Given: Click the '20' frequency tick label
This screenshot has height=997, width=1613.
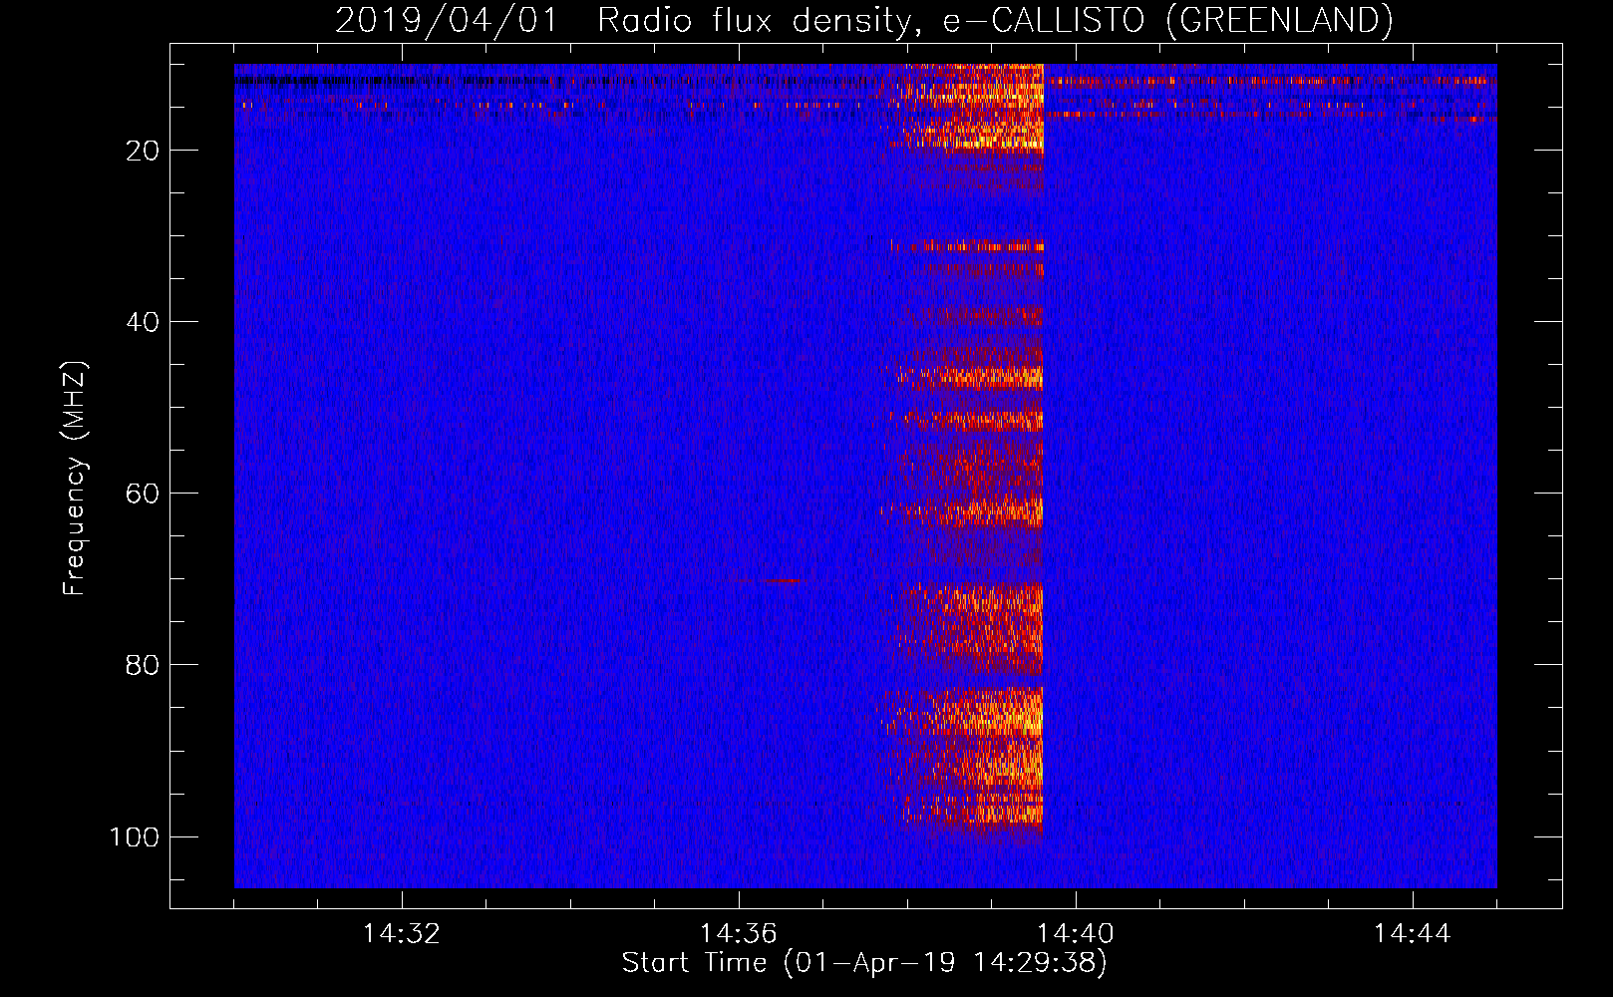Looking at the screenshot, I should point(143,151).
